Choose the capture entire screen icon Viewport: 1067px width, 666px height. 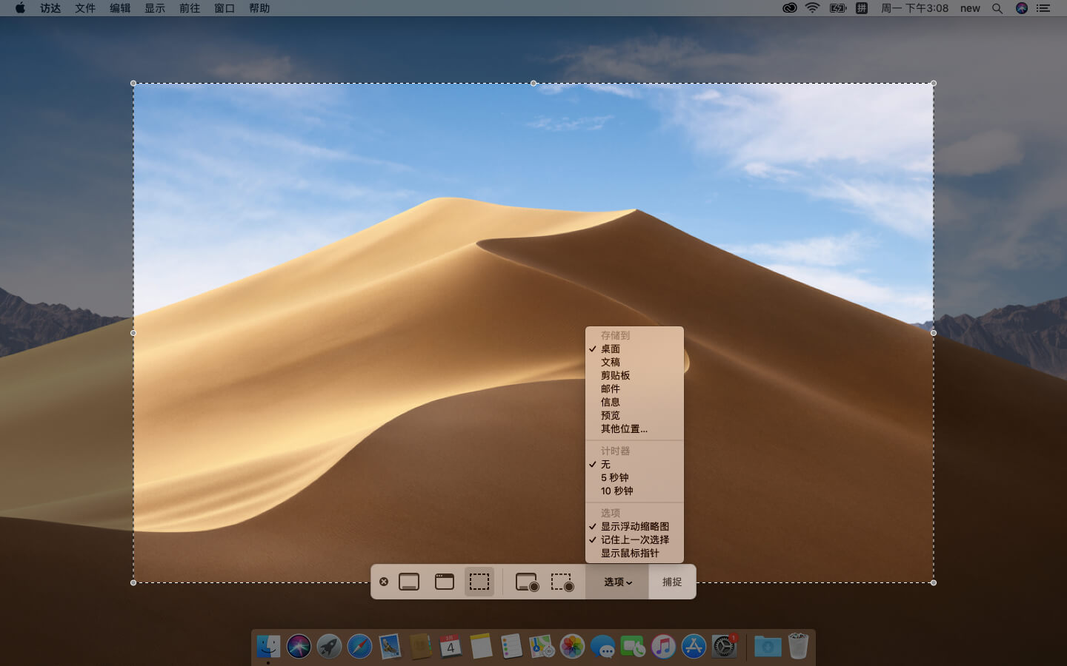409,582
